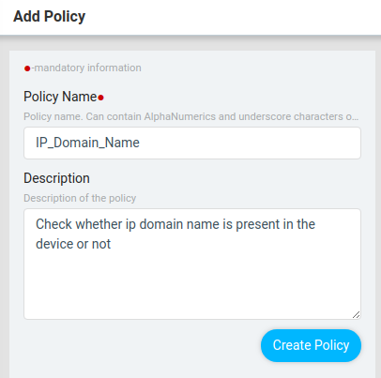Click the 'Add Policy' heading
Screen dimensions: 381x378
[x=49, y=17]
